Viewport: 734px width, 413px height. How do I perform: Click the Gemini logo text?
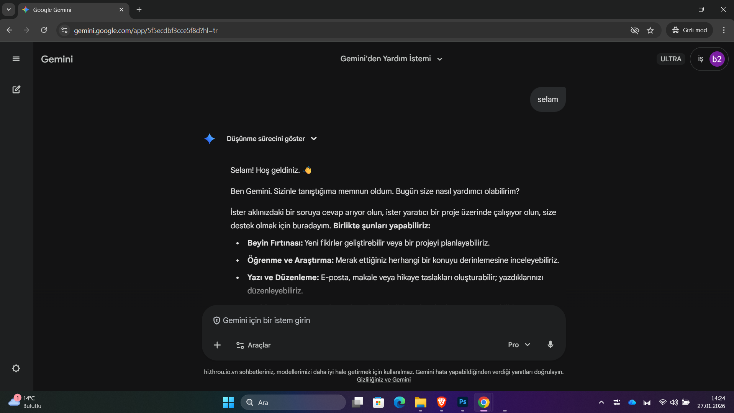coord(57,59)
